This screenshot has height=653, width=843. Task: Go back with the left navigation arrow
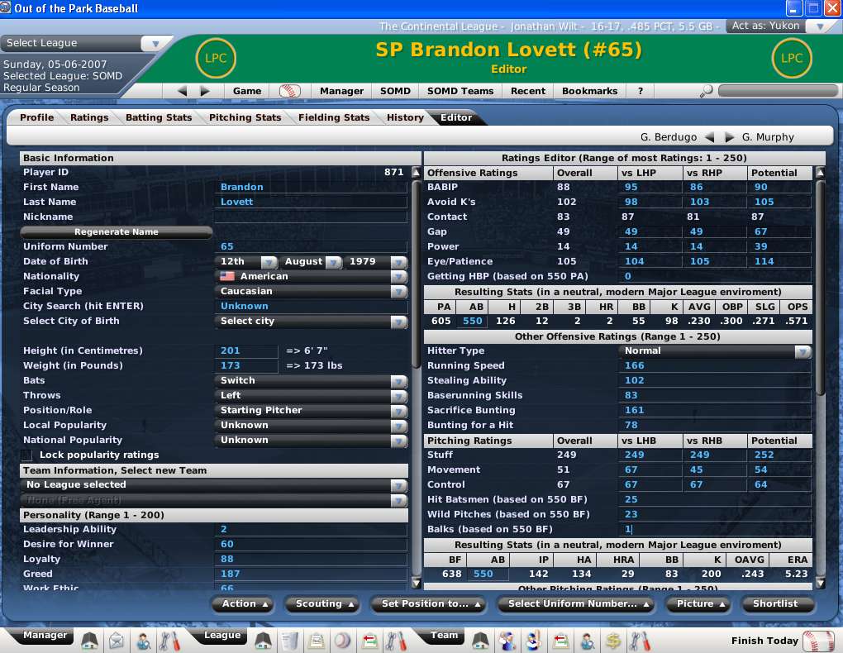(183, 91)
